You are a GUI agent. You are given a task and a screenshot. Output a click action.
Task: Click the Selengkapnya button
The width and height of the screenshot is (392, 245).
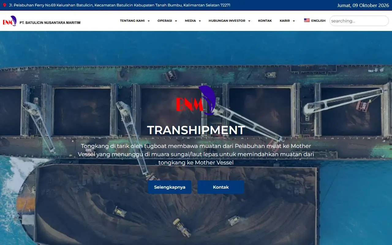tap(170, 187)
